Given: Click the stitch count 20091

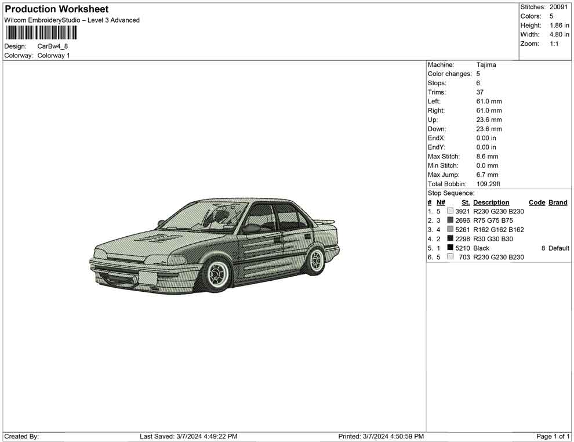Looking at the screenshot, I should tap(558, 7).
